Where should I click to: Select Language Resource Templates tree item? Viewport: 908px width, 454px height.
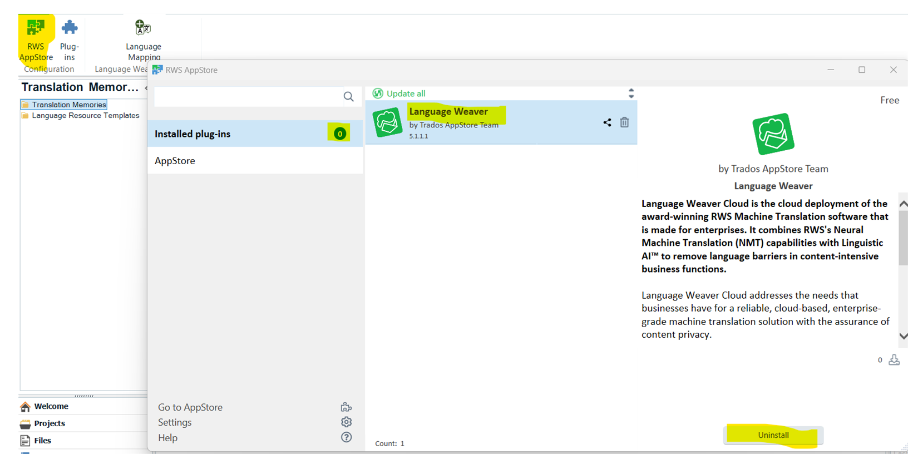[x=86, y=116]
